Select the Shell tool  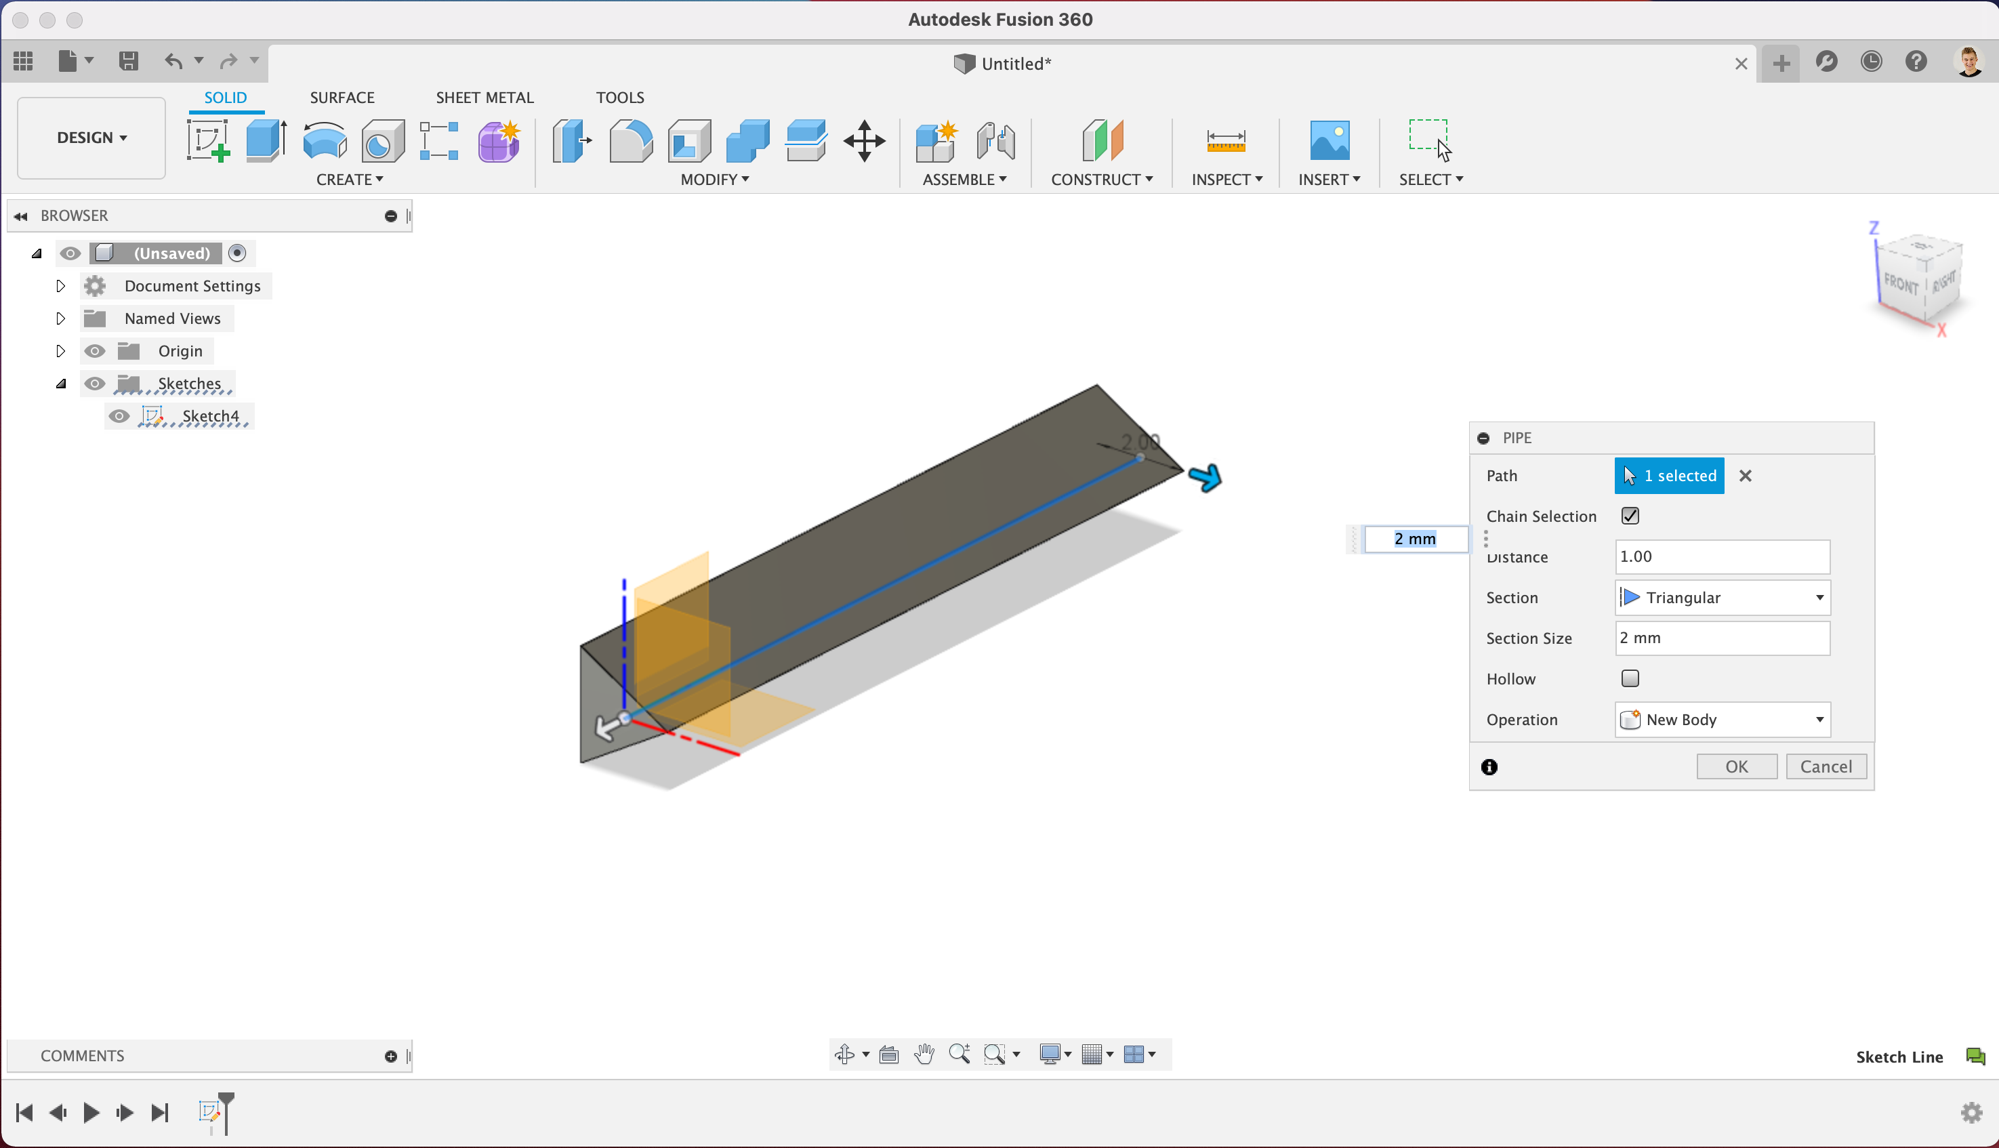coord(689,141)
